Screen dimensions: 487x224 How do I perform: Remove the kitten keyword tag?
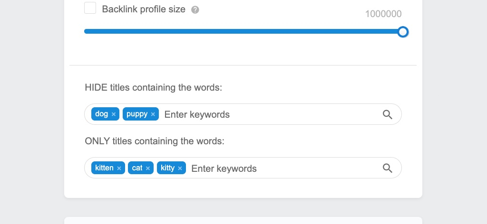click(x=119, y=168)
